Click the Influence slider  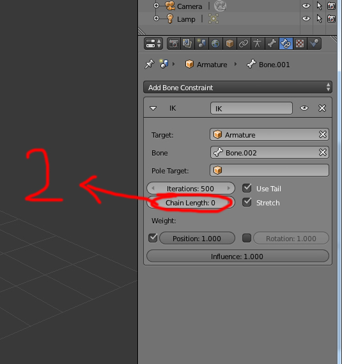click(238, 256)
